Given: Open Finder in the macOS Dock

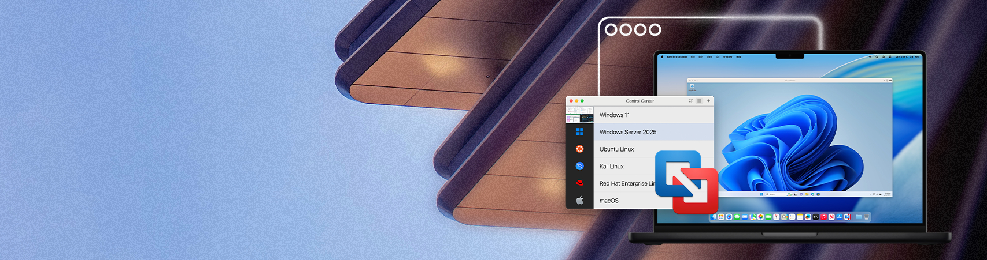Looking at the screenshot, I should pyautogui.click(x=714, y=217).
